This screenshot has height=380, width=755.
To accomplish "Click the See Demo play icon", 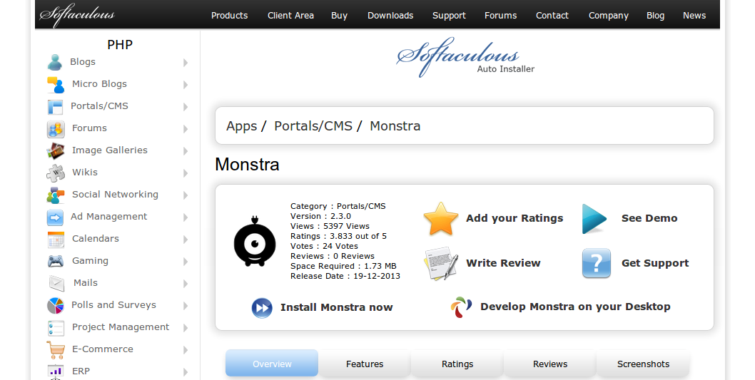I will tap(594, 219).
